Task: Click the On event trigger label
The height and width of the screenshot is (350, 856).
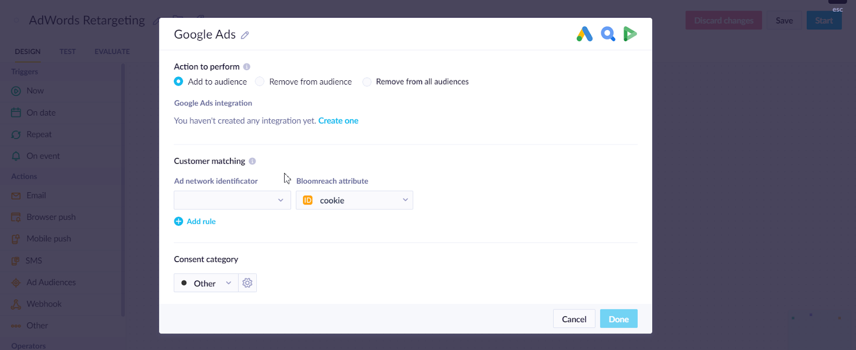Action: [x=43, y=156]
